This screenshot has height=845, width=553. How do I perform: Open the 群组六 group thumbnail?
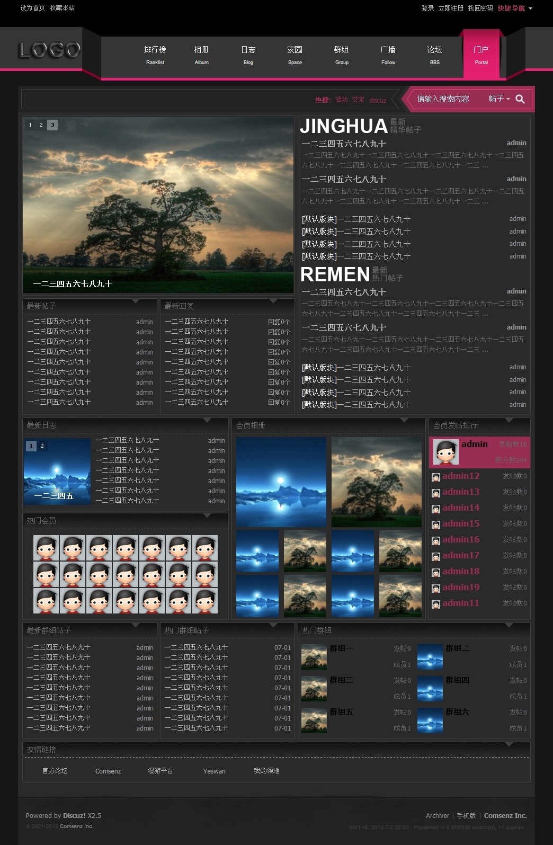click(430, 721)
